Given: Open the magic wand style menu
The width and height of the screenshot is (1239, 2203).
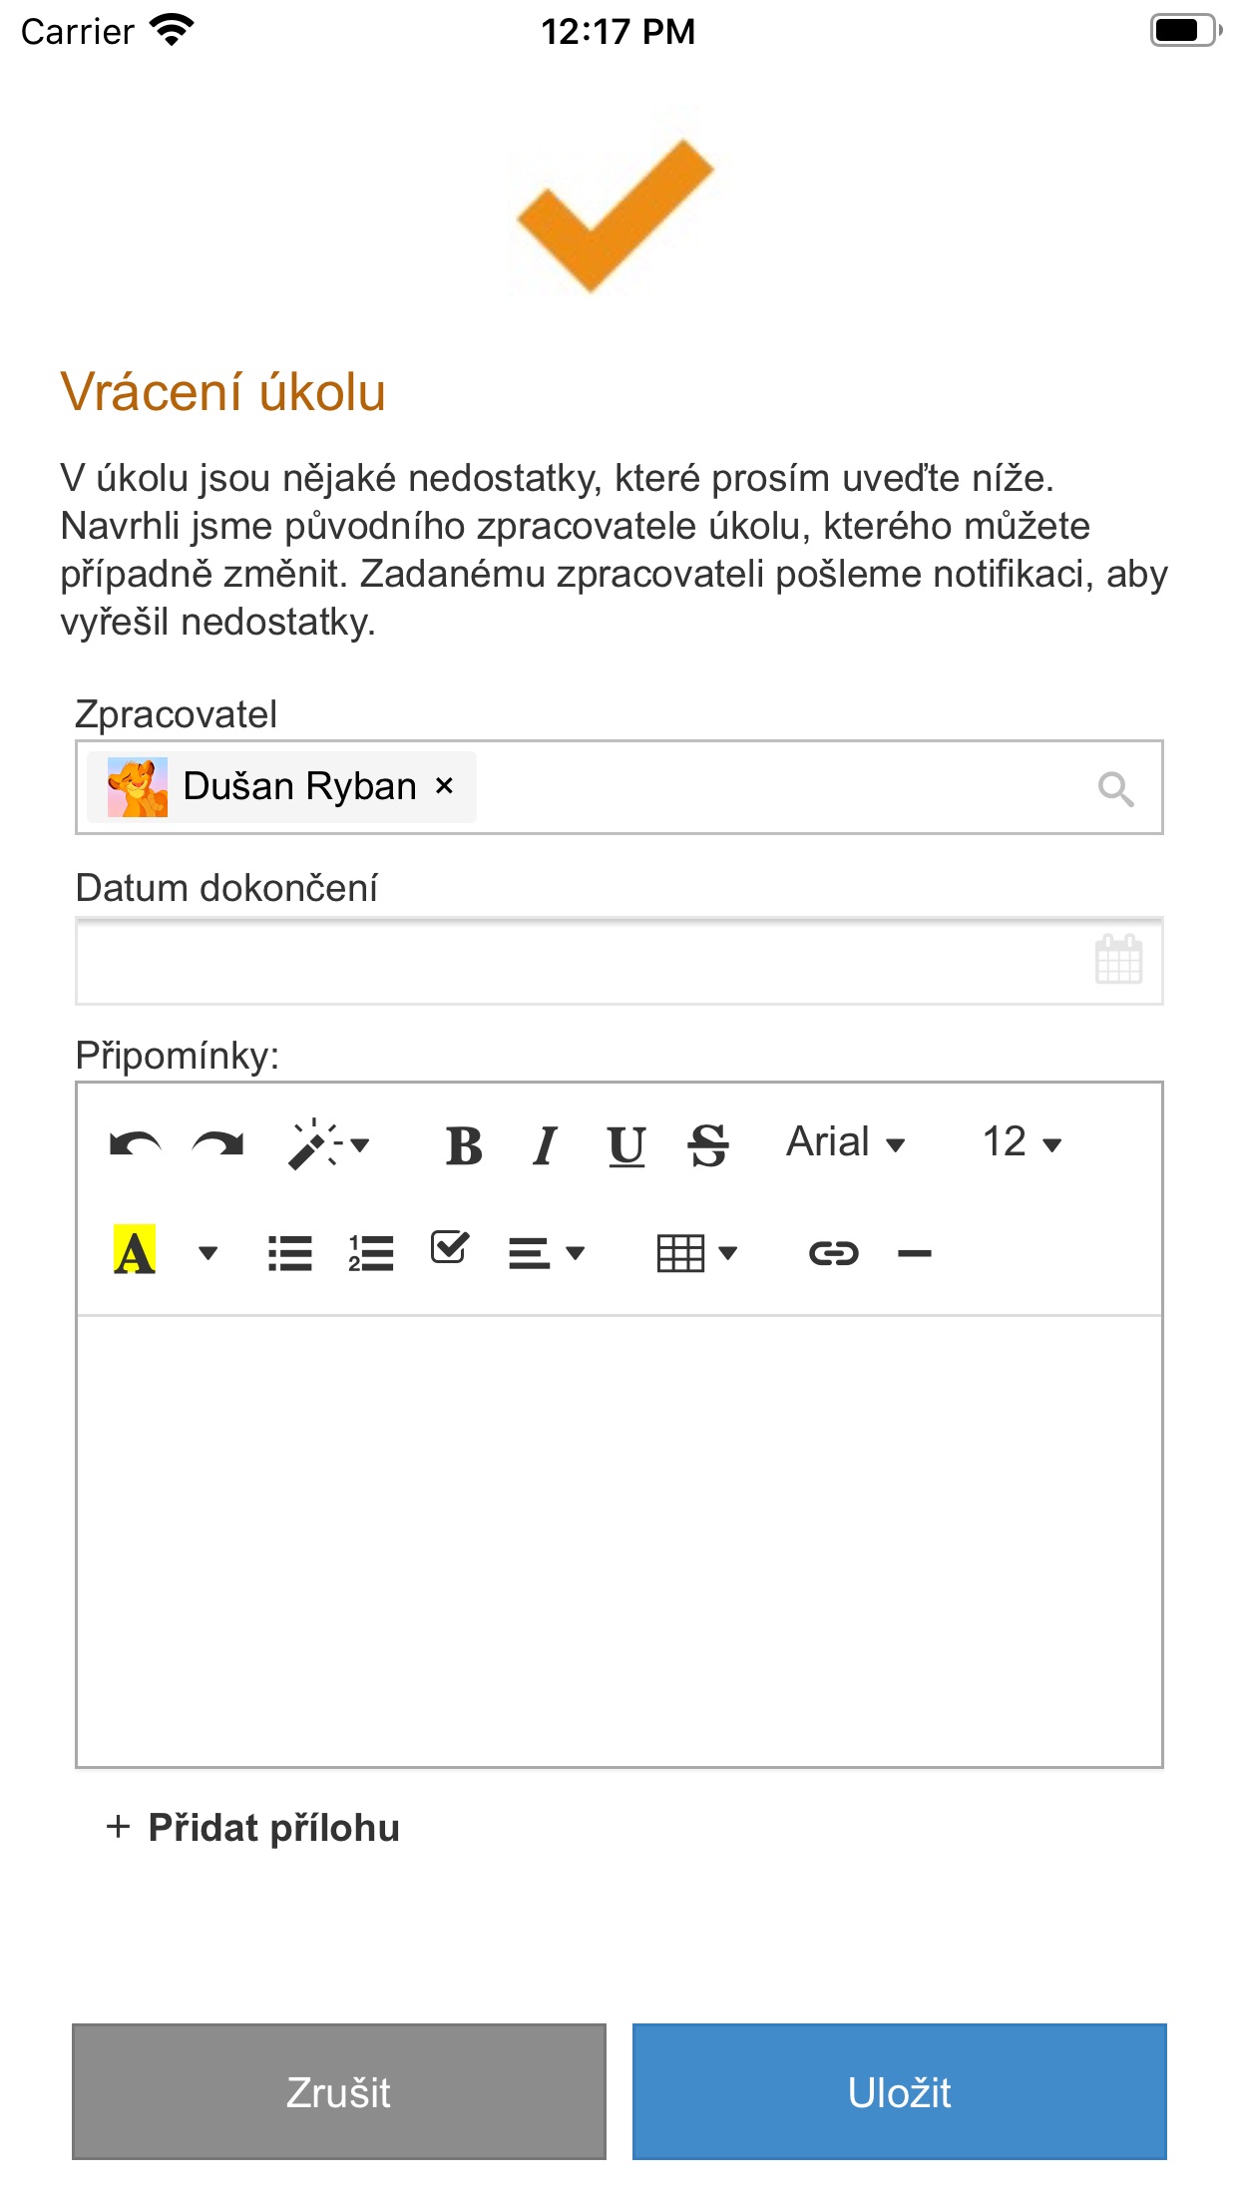Looking at the screenshot, I should tap(328, 1144).
